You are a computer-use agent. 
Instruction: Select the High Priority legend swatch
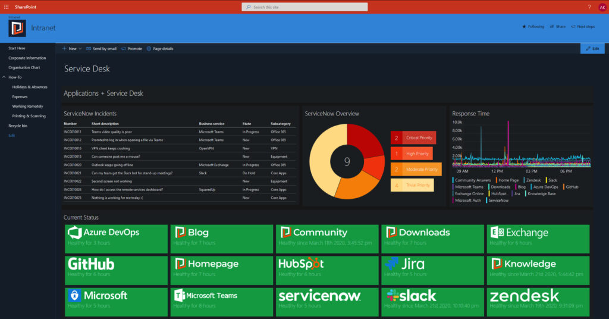pos(412,154)
